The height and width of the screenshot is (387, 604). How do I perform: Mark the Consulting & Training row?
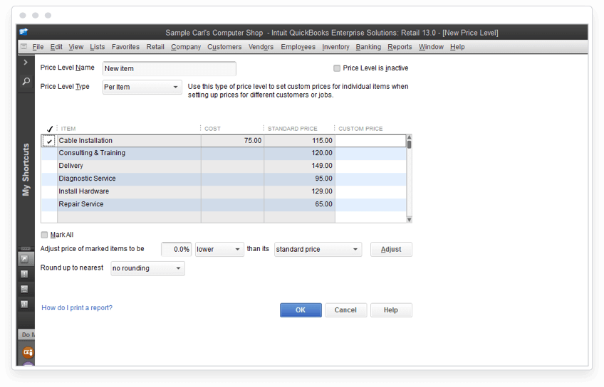49,153
